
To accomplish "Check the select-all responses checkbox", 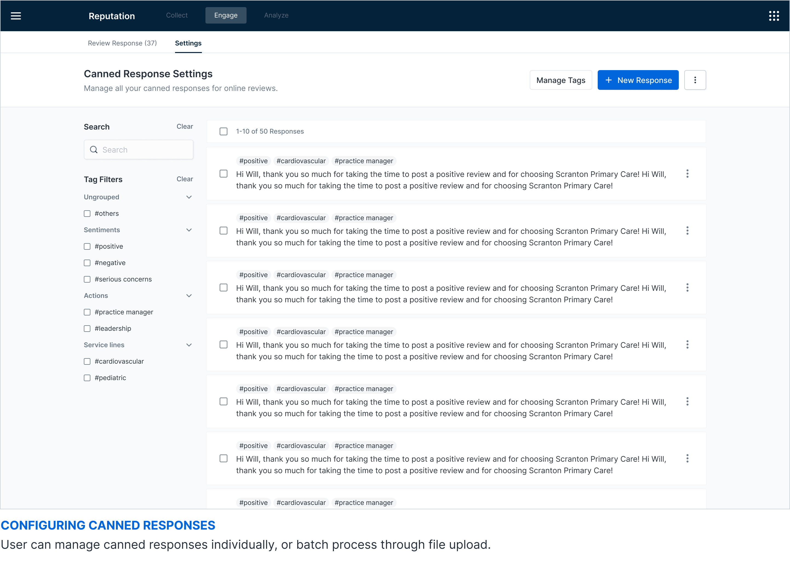I will tap(223, 131).
